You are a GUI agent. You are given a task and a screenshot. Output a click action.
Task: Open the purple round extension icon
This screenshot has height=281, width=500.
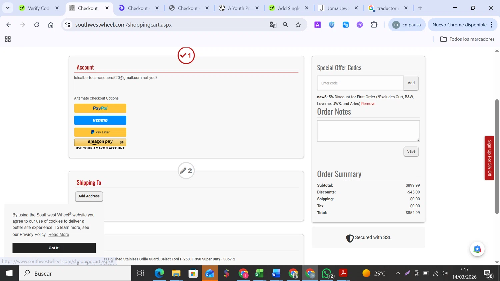[x=360, y=25]
